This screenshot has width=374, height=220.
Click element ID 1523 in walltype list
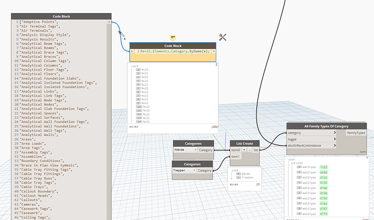click(323, 167)
